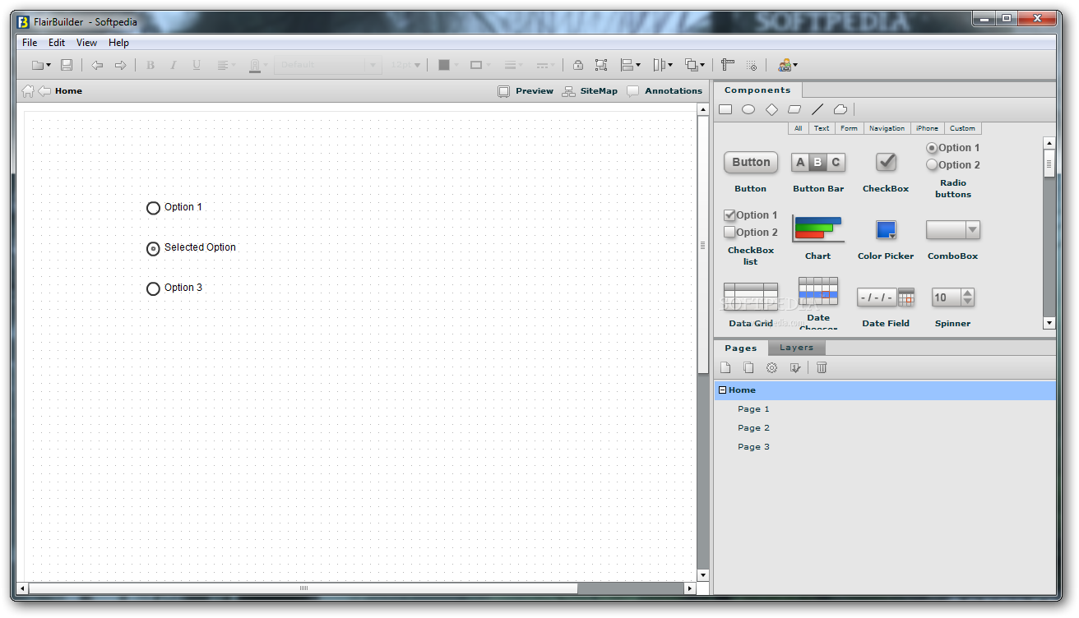Filter components by iPhone
The image size is (1079, 618).
[927, 128]
